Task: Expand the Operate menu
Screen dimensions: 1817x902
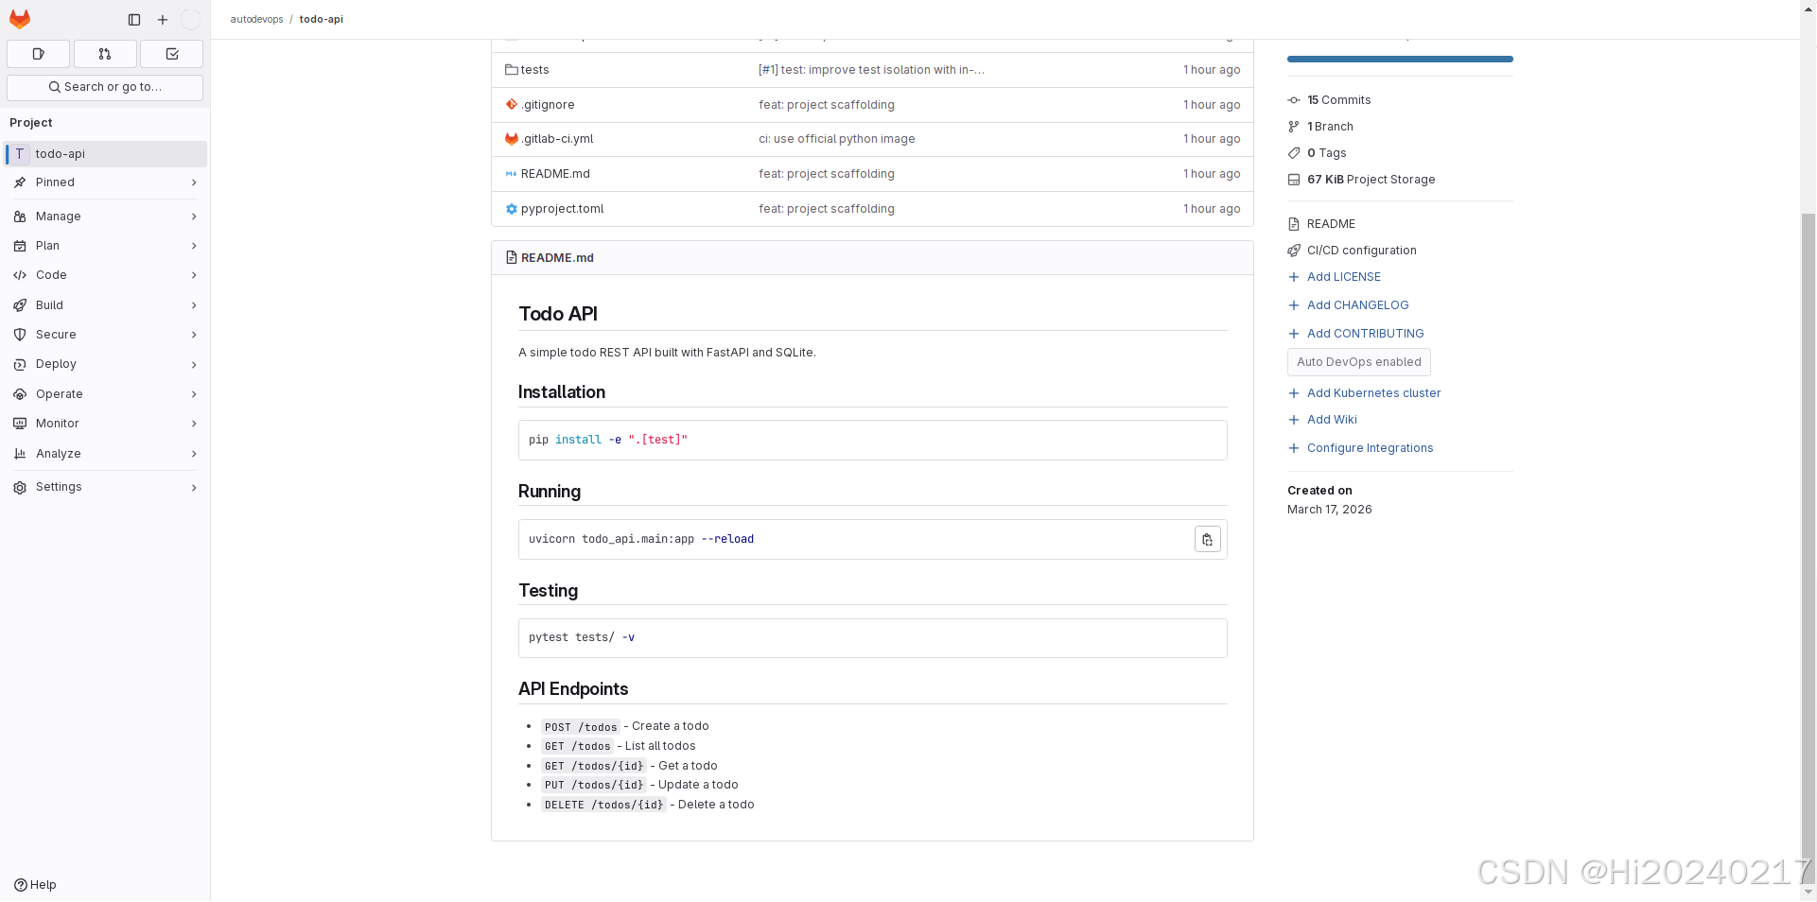Action: tap(105, 394)
